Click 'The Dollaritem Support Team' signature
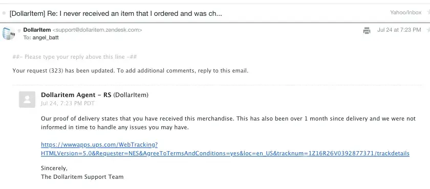This screenshot has width=430, height=189. 82,177
